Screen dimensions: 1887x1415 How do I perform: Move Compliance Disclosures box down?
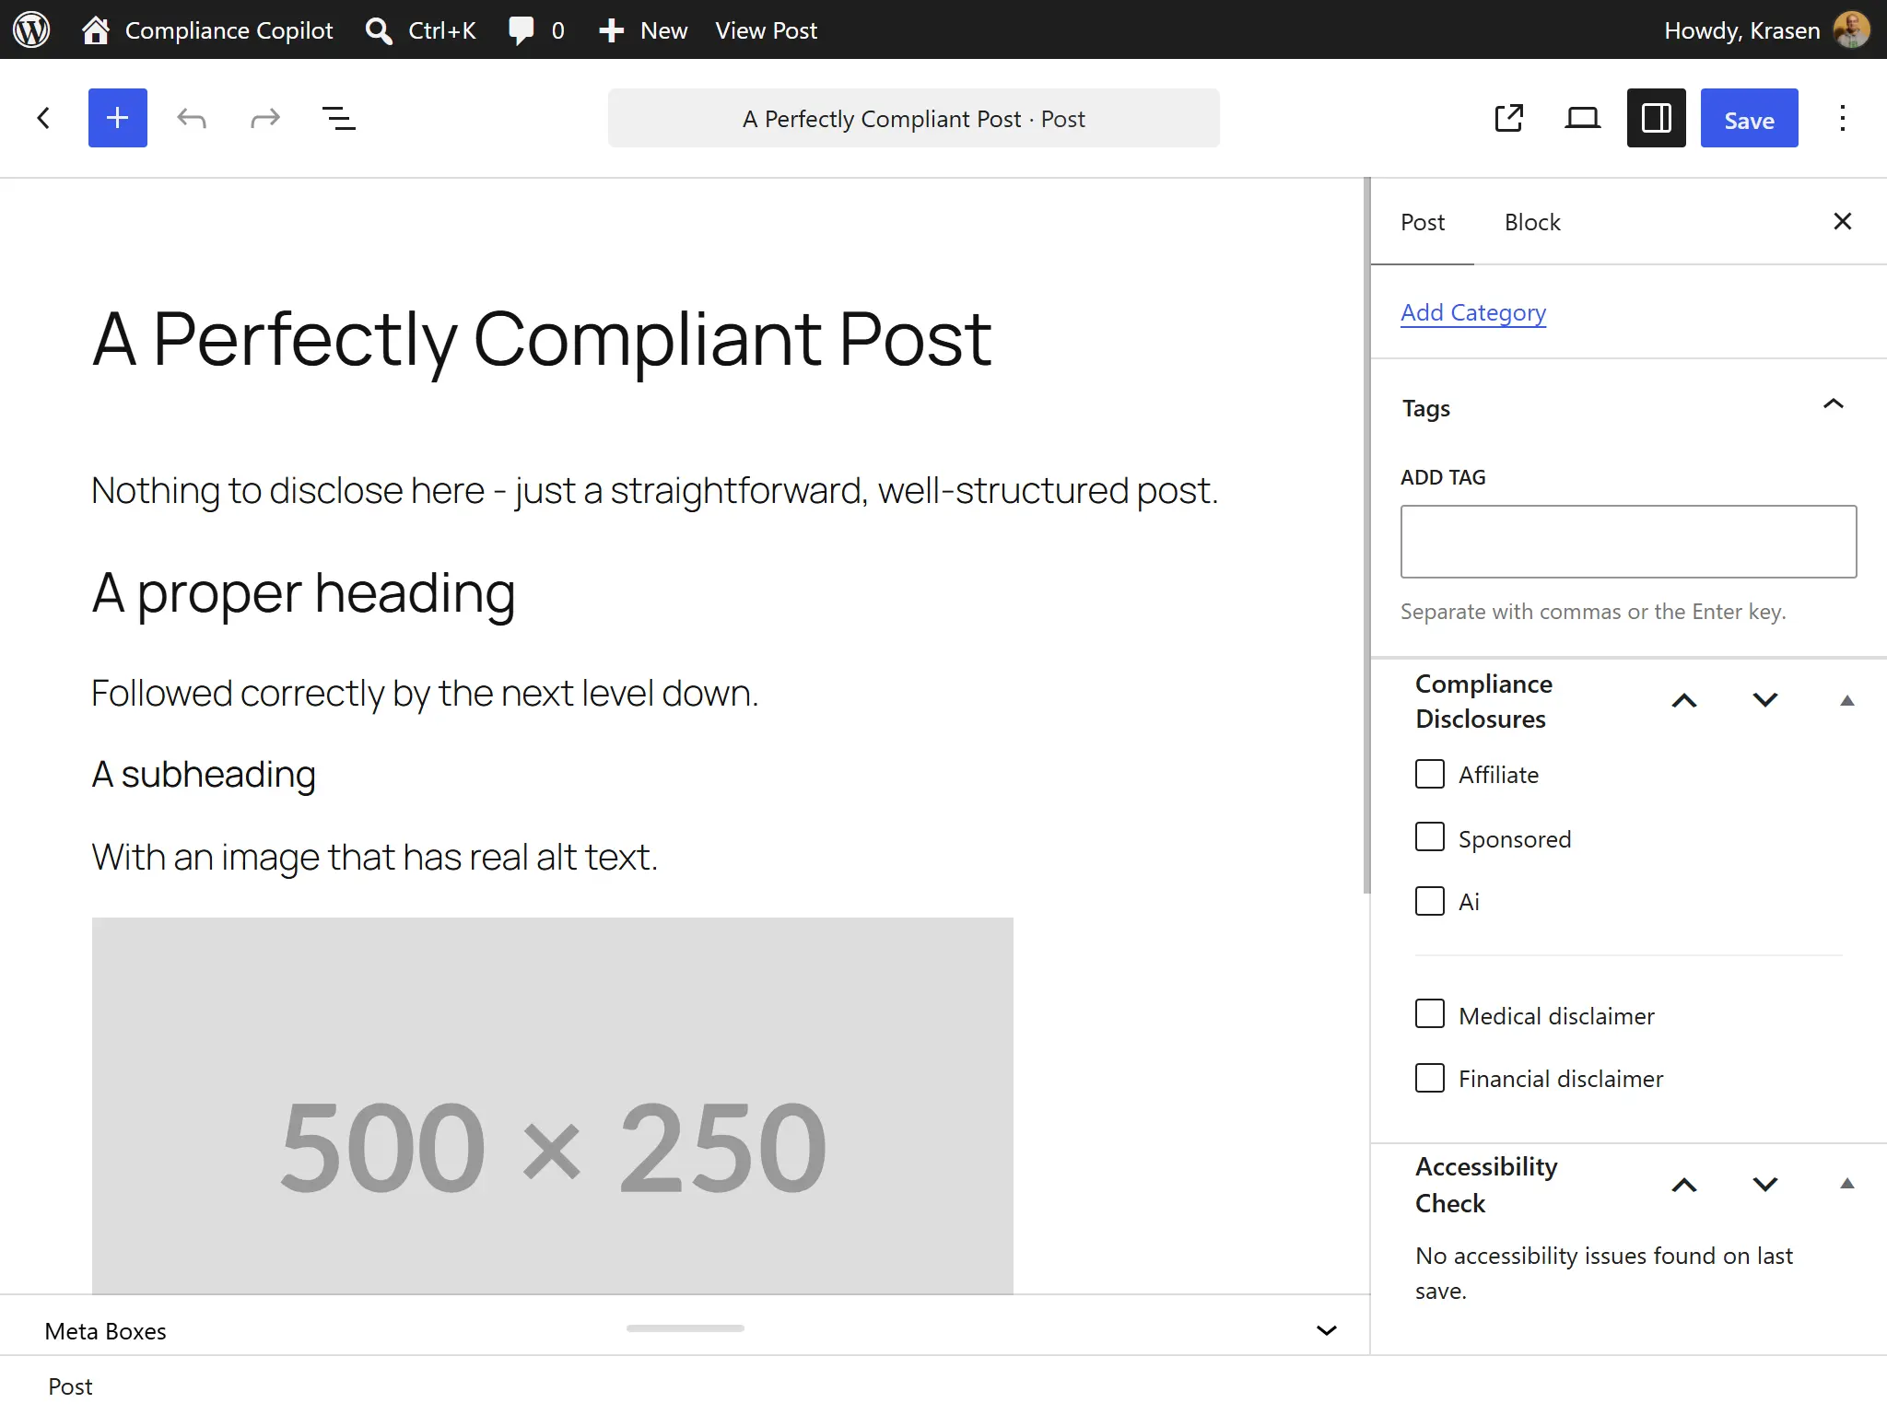pyautogui.click(x=1764, y=700)
